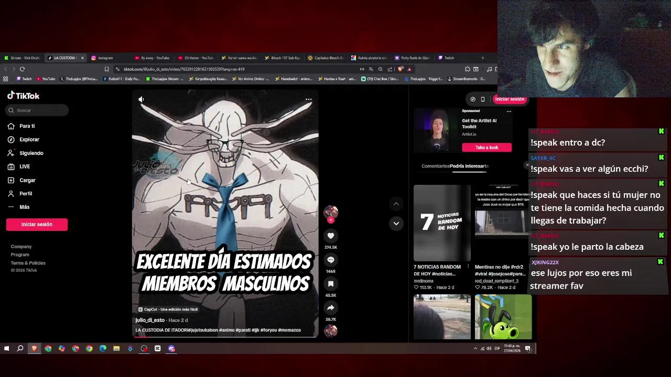The image size is (671, 377).
Task: Open the creator avatar above the like button
Action: tap(331, 211)
